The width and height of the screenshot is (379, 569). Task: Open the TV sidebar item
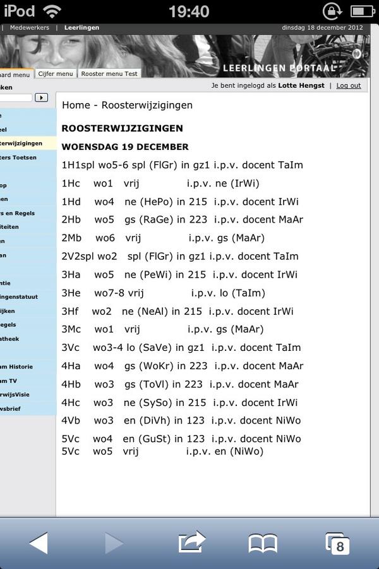(28, 381)
